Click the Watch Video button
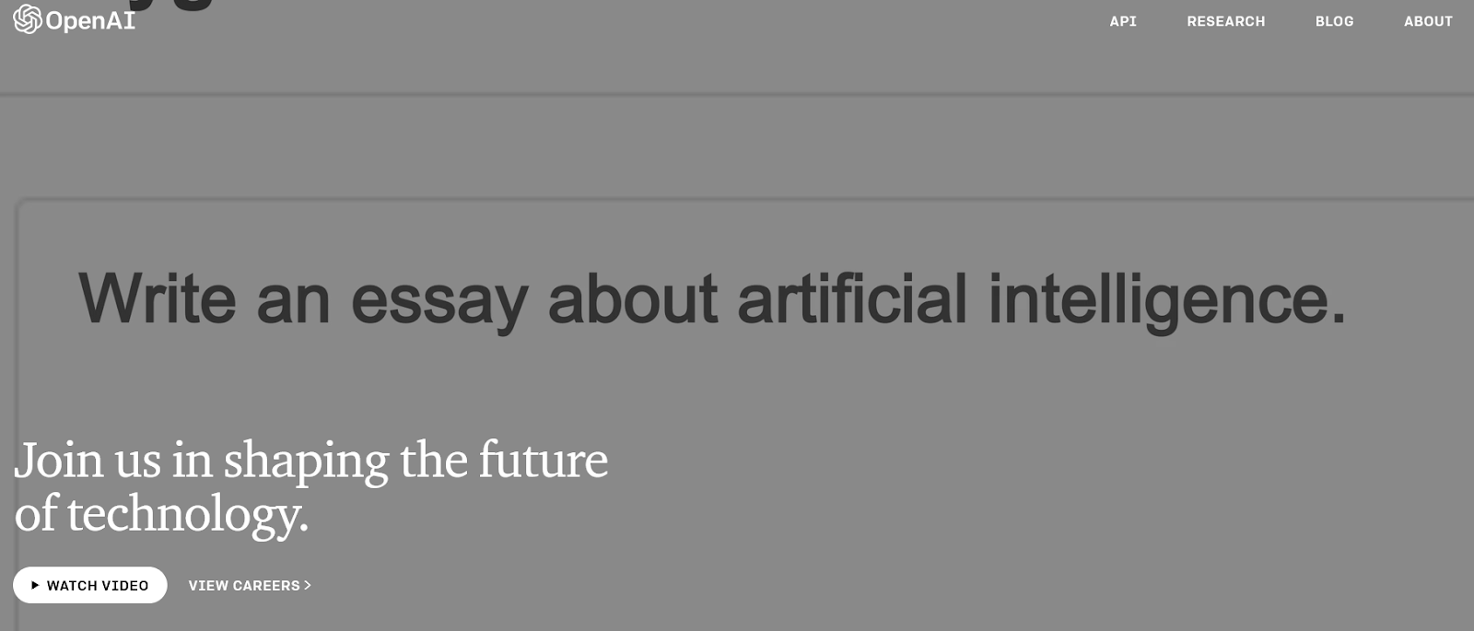 (x=89, y=585)
